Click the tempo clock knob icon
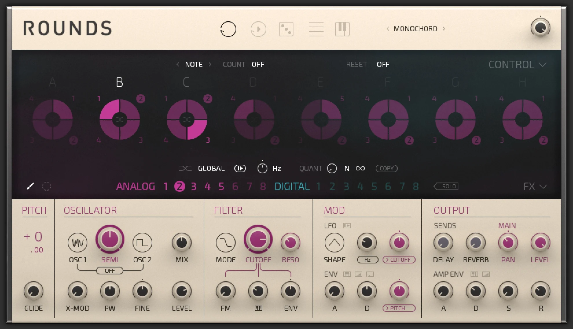 (x=262, y=168)
